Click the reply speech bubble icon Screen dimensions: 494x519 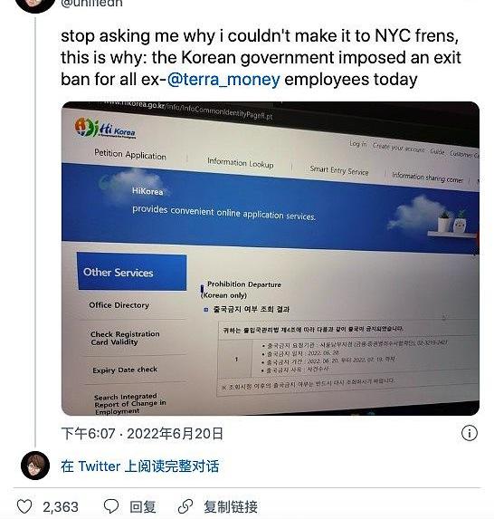111,506
